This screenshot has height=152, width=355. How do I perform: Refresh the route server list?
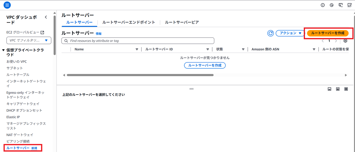(270, 33)
